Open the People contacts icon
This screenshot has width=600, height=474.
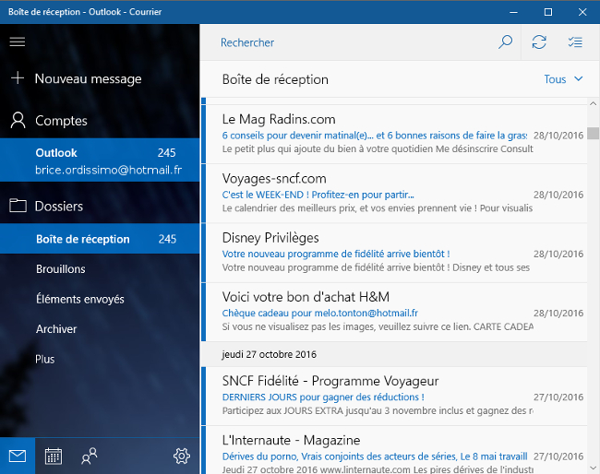click(x=90, y=456)
